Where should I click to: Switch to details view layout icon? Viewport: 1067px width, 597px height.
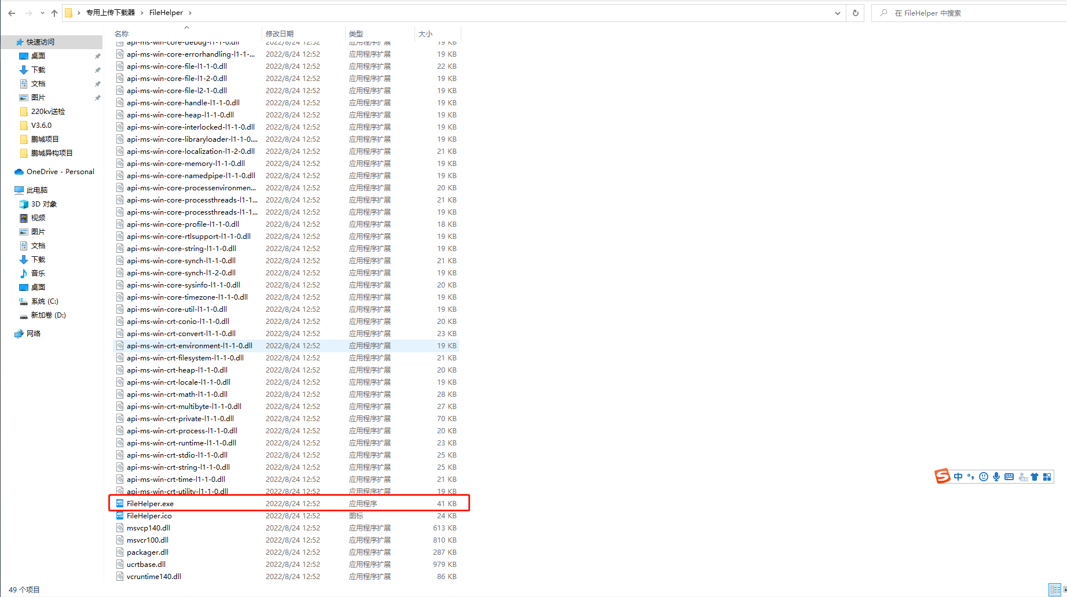(1055, 589)
